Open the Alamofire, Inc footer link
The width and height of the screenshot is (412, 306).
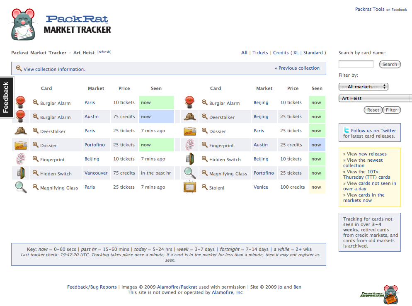pos(227,292)
